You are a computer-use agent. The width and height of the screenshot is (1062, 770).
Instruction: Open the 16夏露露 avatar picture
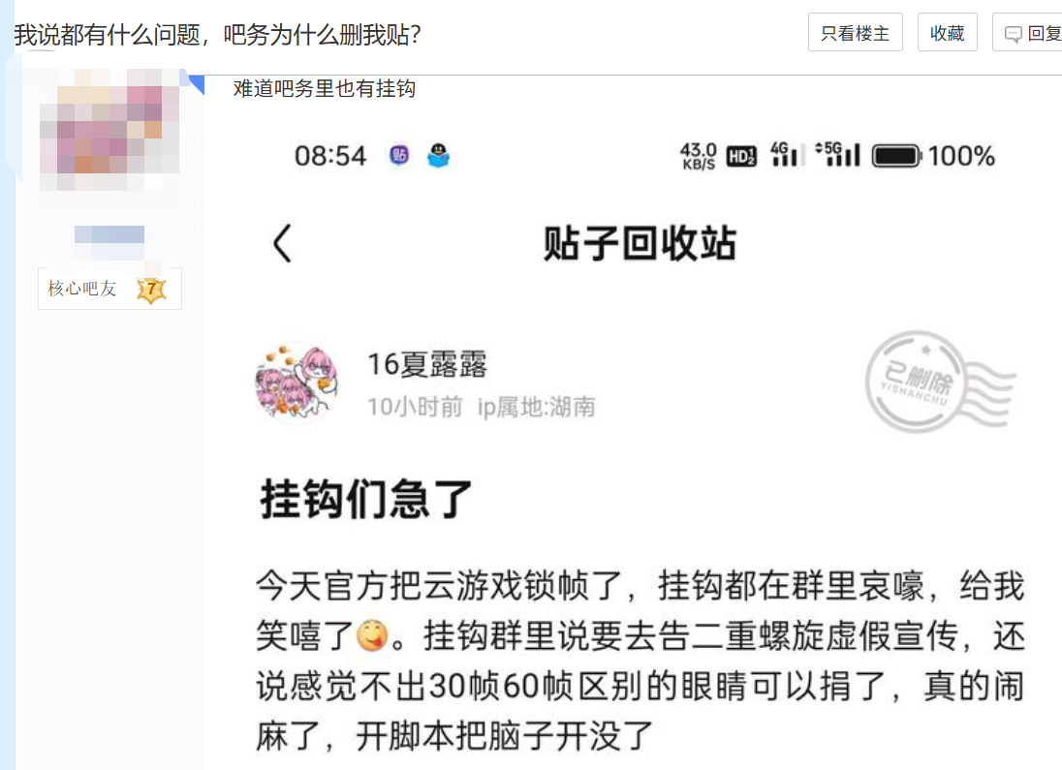click(x=296, y=383)
